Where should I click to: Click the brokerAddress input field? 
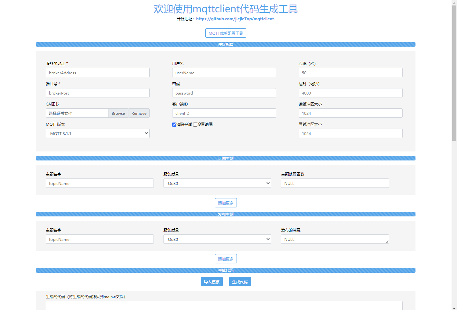coord(98,72)
